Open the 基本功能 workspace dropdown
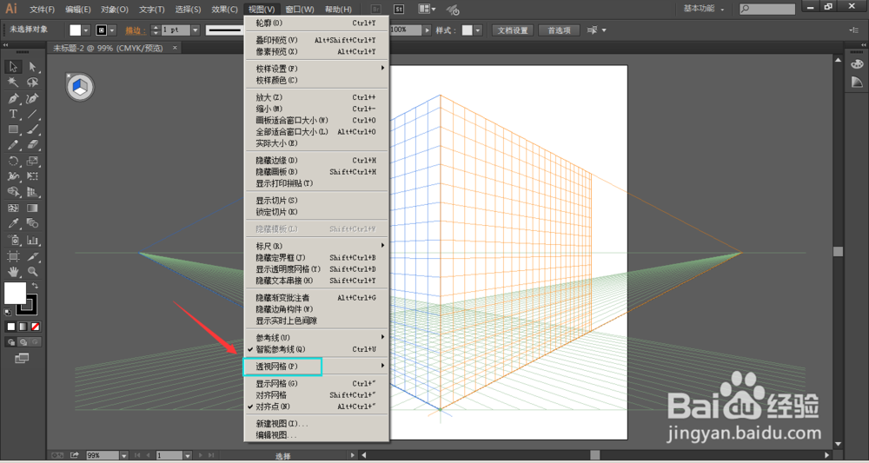Image resolution: width=869 pixels, height=463 pixels. pos(704,9)
